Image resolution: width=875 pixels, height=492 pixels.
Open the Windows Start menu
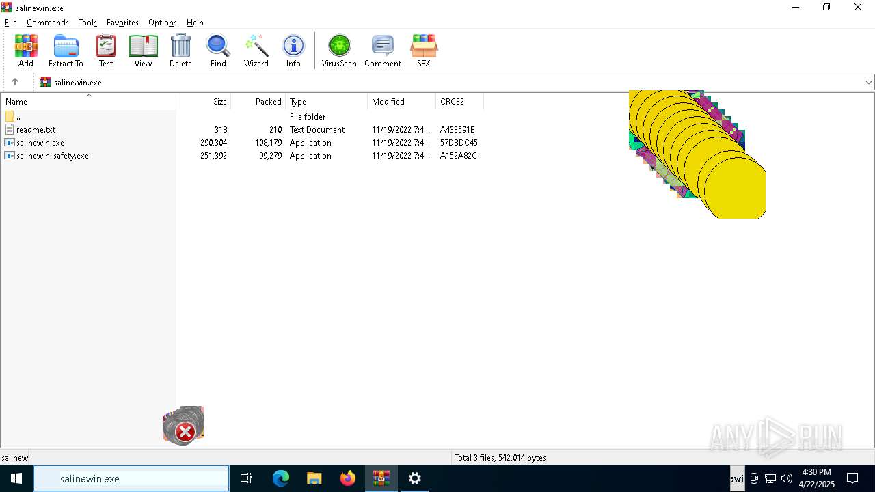click(16, 478)
